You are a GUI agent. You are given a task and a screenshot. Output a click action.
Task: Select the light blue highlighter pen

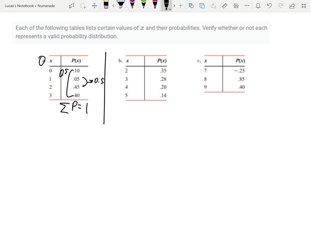click(x=121, y=4)
